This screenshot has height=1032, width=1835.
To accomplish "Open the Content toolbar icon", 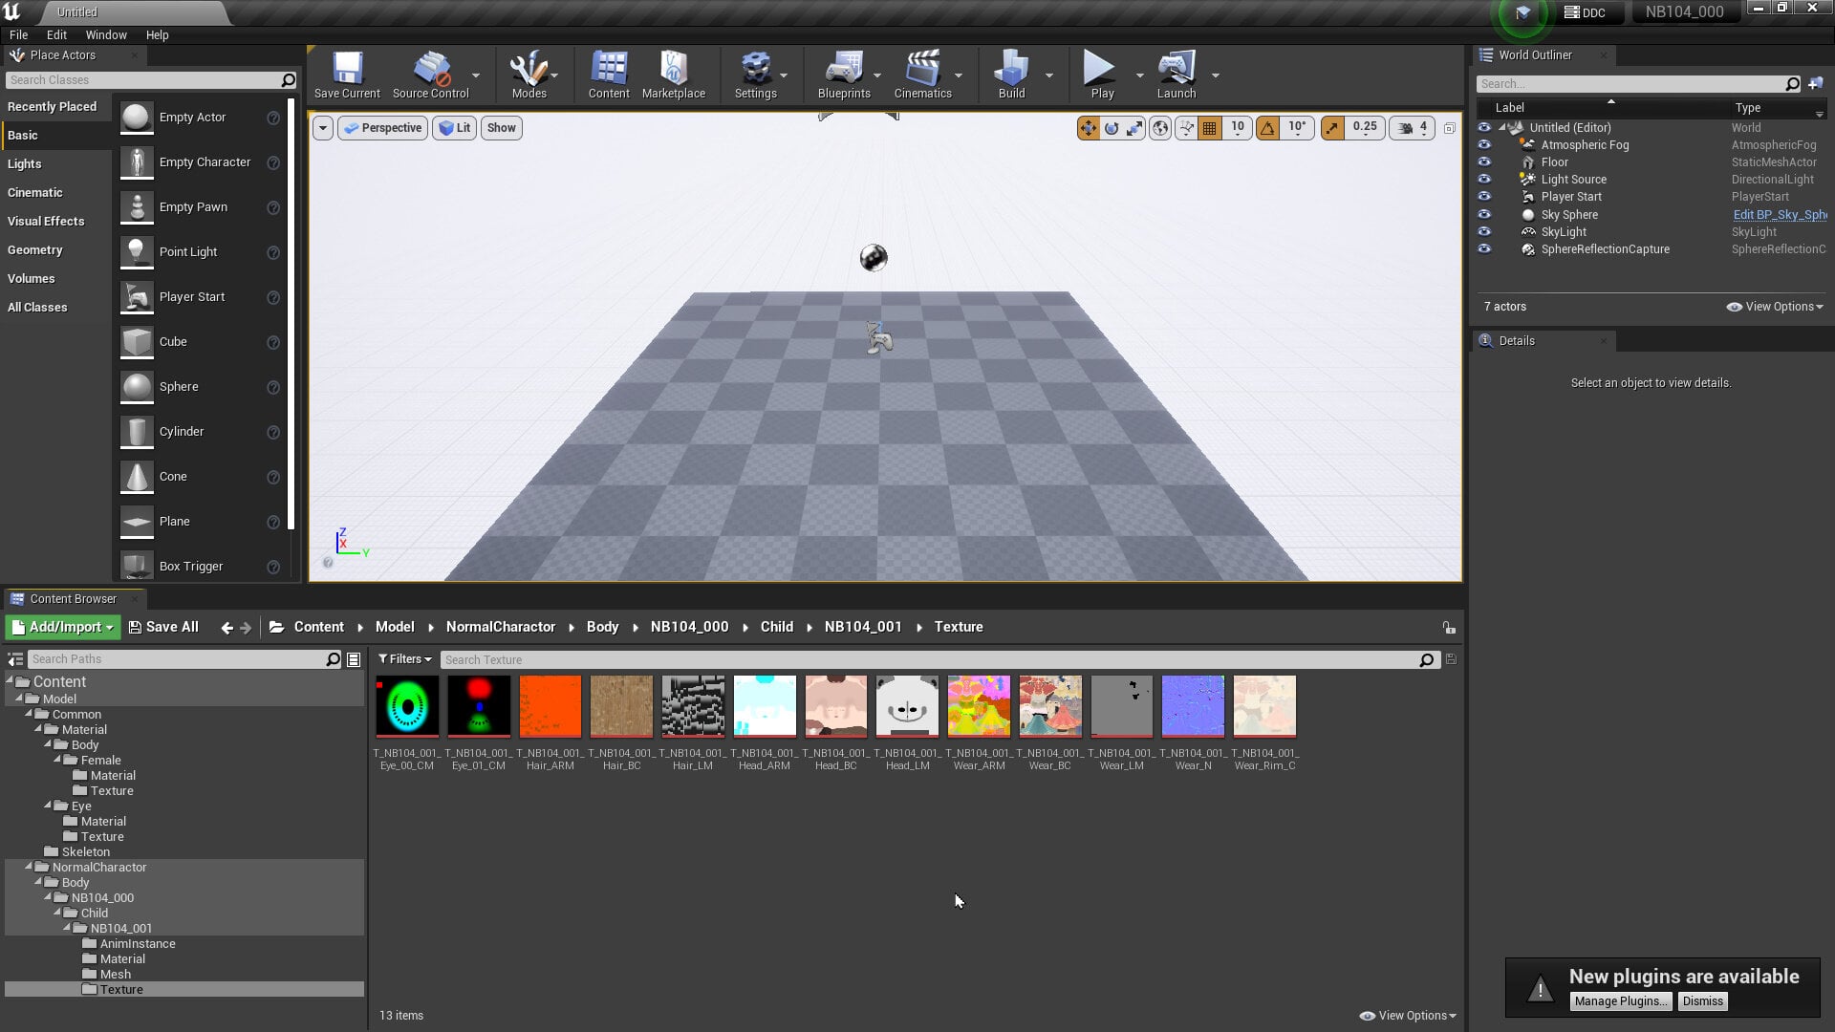I will coord(609,75).
